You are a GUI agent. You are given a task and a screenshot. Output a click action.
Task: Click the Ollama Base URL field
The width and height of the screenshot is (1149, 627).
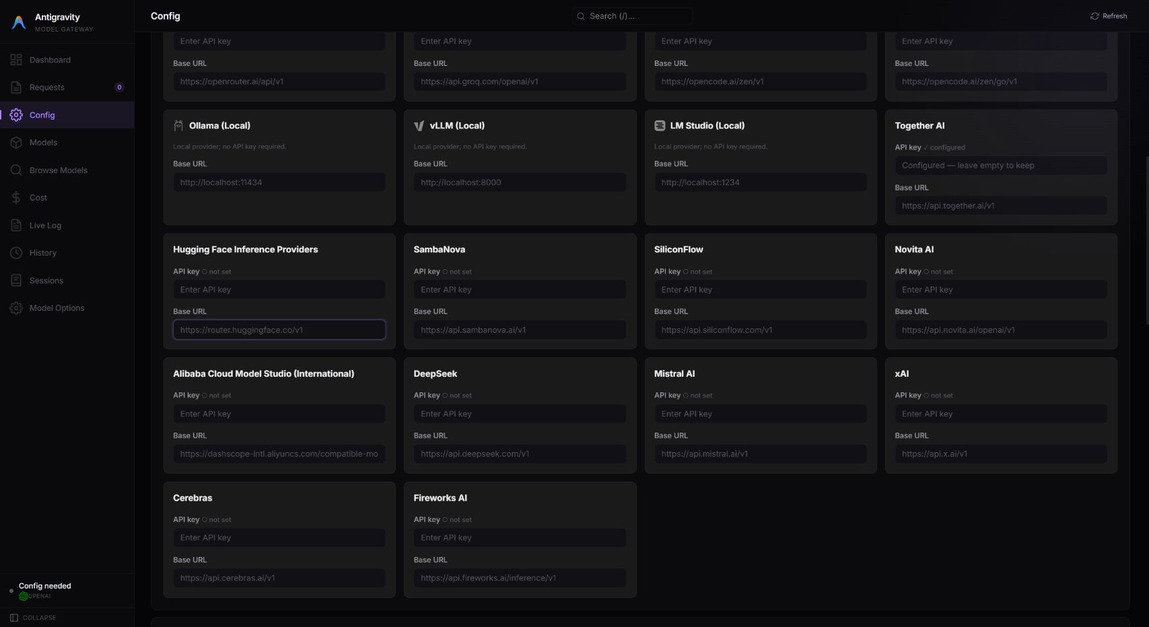(279, 182)
